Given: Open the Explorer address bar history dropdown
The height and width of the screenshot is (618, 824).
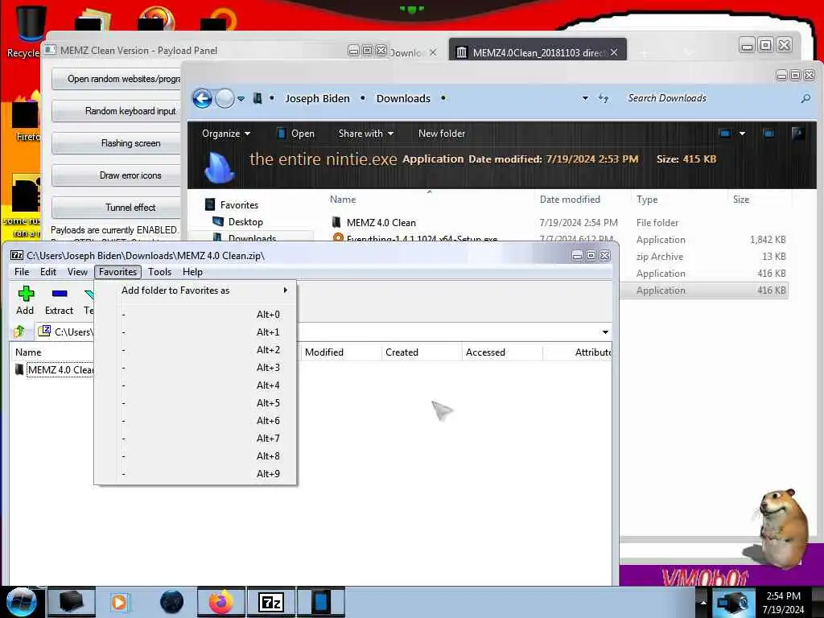Looking at the screenshot, I should point(585,98).
